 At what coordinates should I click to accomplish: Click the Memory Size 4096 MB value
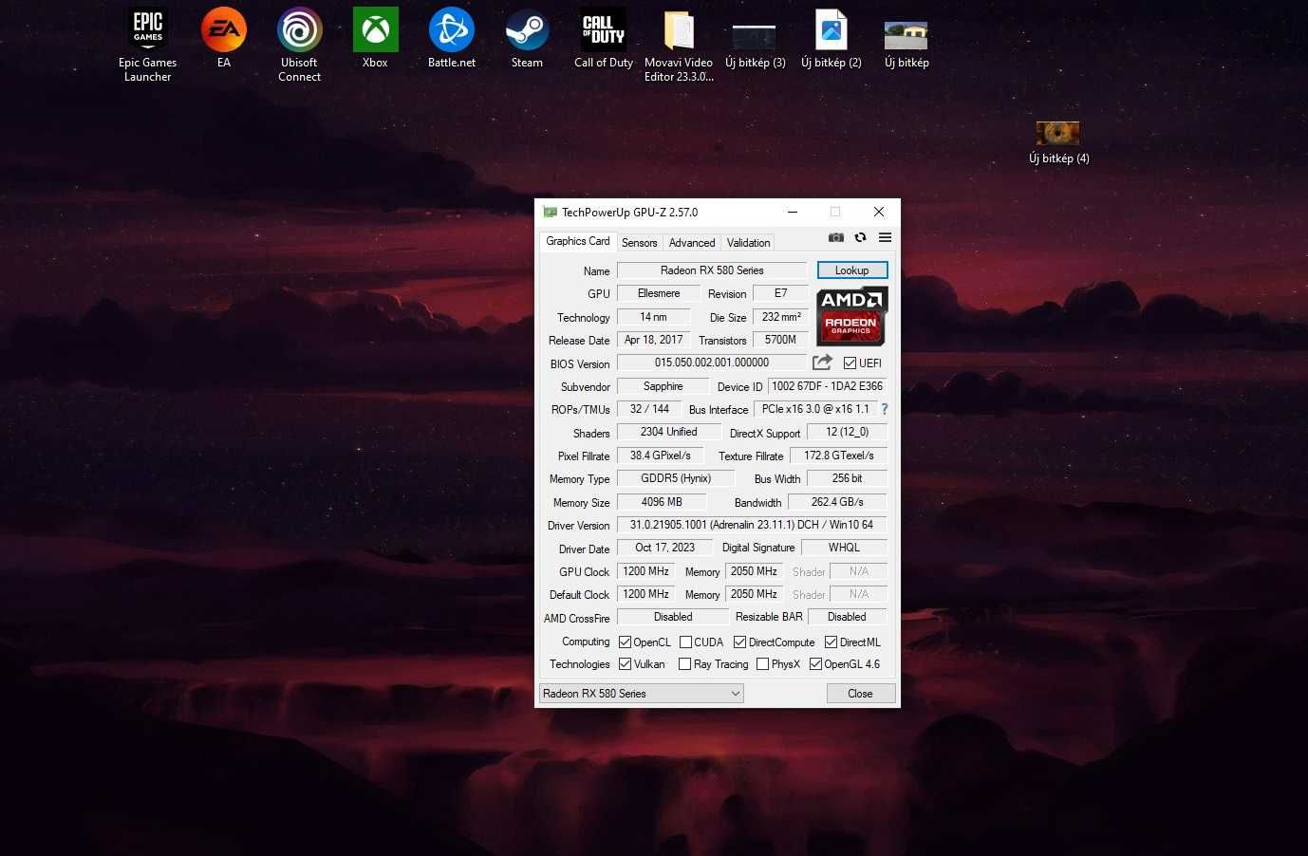(x=662, y=502)
